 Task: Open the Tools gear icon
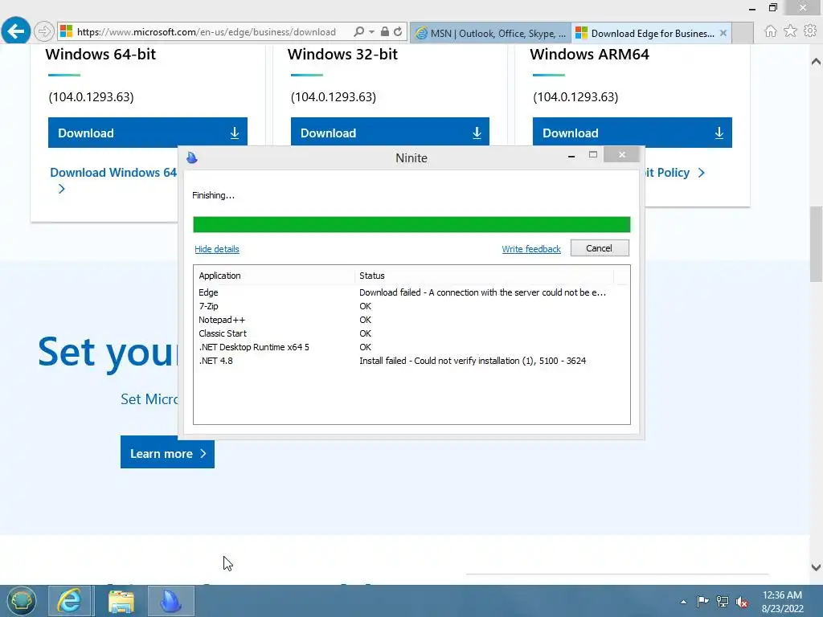click(810, 31)
